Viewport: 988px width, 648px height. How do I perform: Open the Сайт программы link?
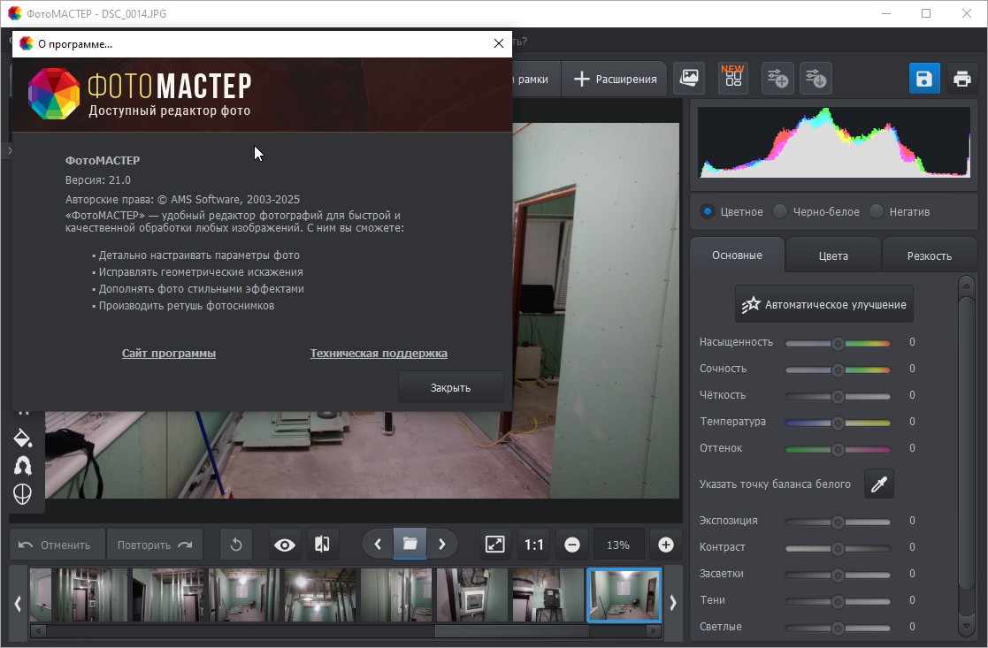[x=169, y=354]
